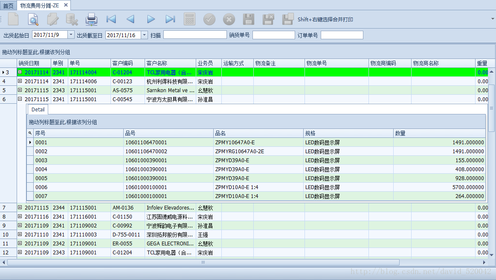Click the 订单单号 input field

click(342, 35)
